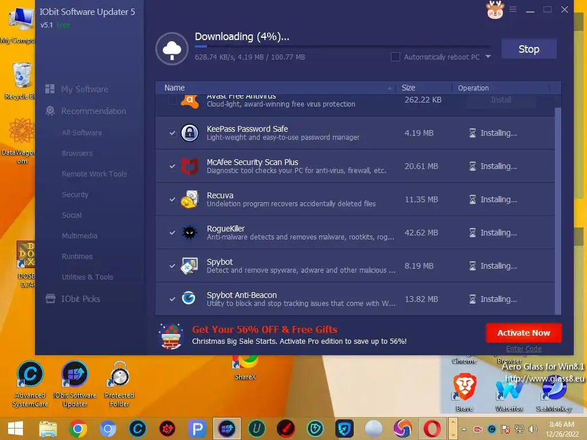Click the 42.62 MB size value
The height and width of the screenshot is (440, 587).
(x=421, y=233)
